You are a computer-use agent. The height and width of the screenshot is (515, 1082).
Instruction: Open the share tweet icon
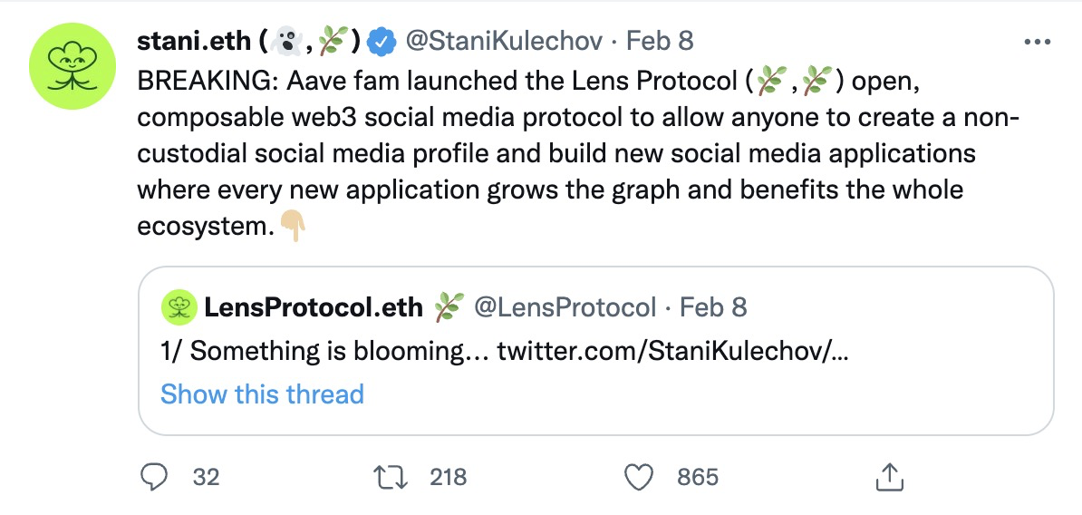[x=889, y=477]
